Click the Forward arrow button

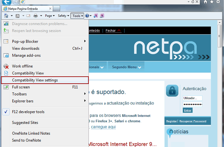(x=16, y=2)
